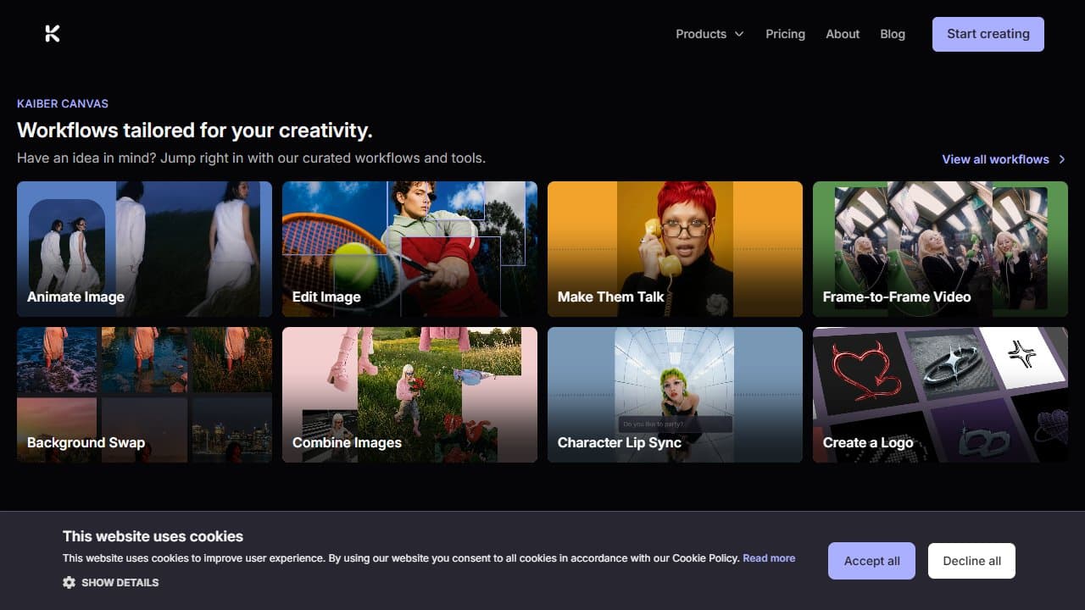Click the "This website uses cookies" heading
The height and width of the screenshot is (610, 1085).
tap(153, 536)
